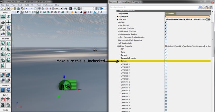Open viewport options arrow left of P
Viewport: 215px width, 112px height.
13,12
